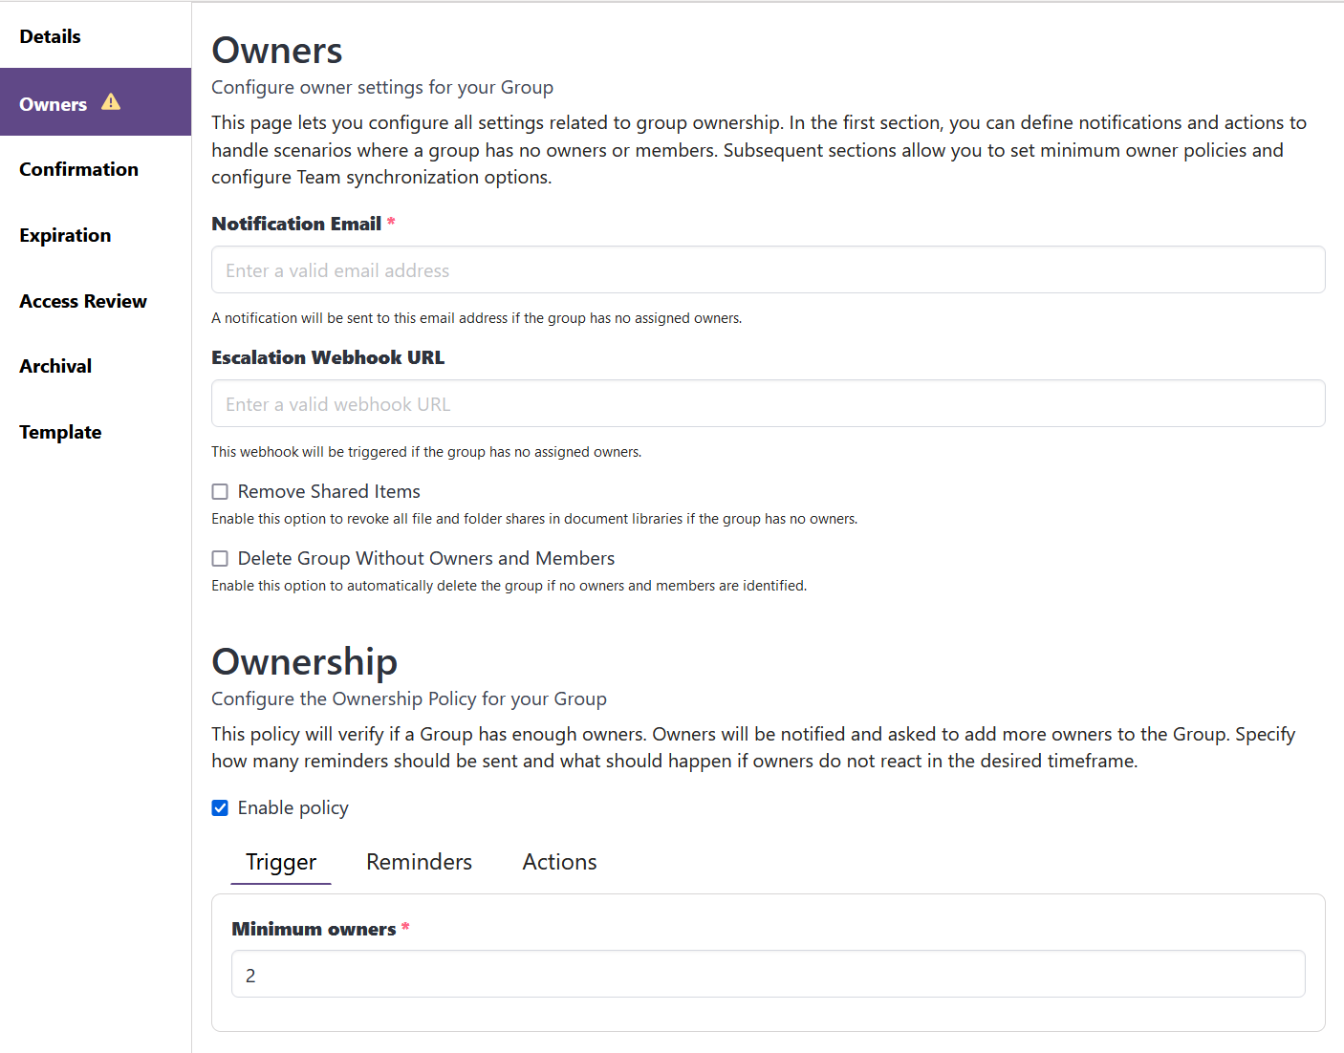Go to the Confirmation settings page

click(x=78, y=169)
